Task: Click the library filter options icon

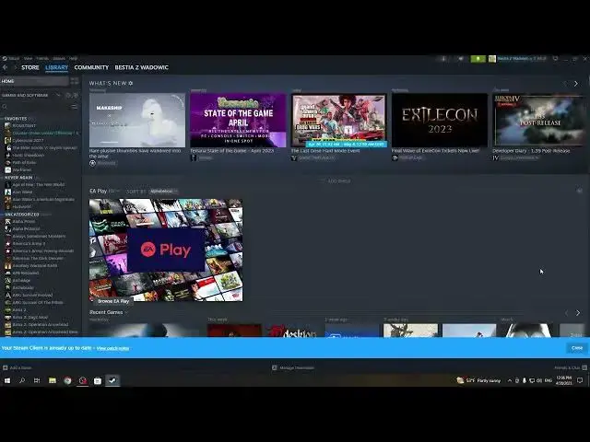Action: coord(75,106)
